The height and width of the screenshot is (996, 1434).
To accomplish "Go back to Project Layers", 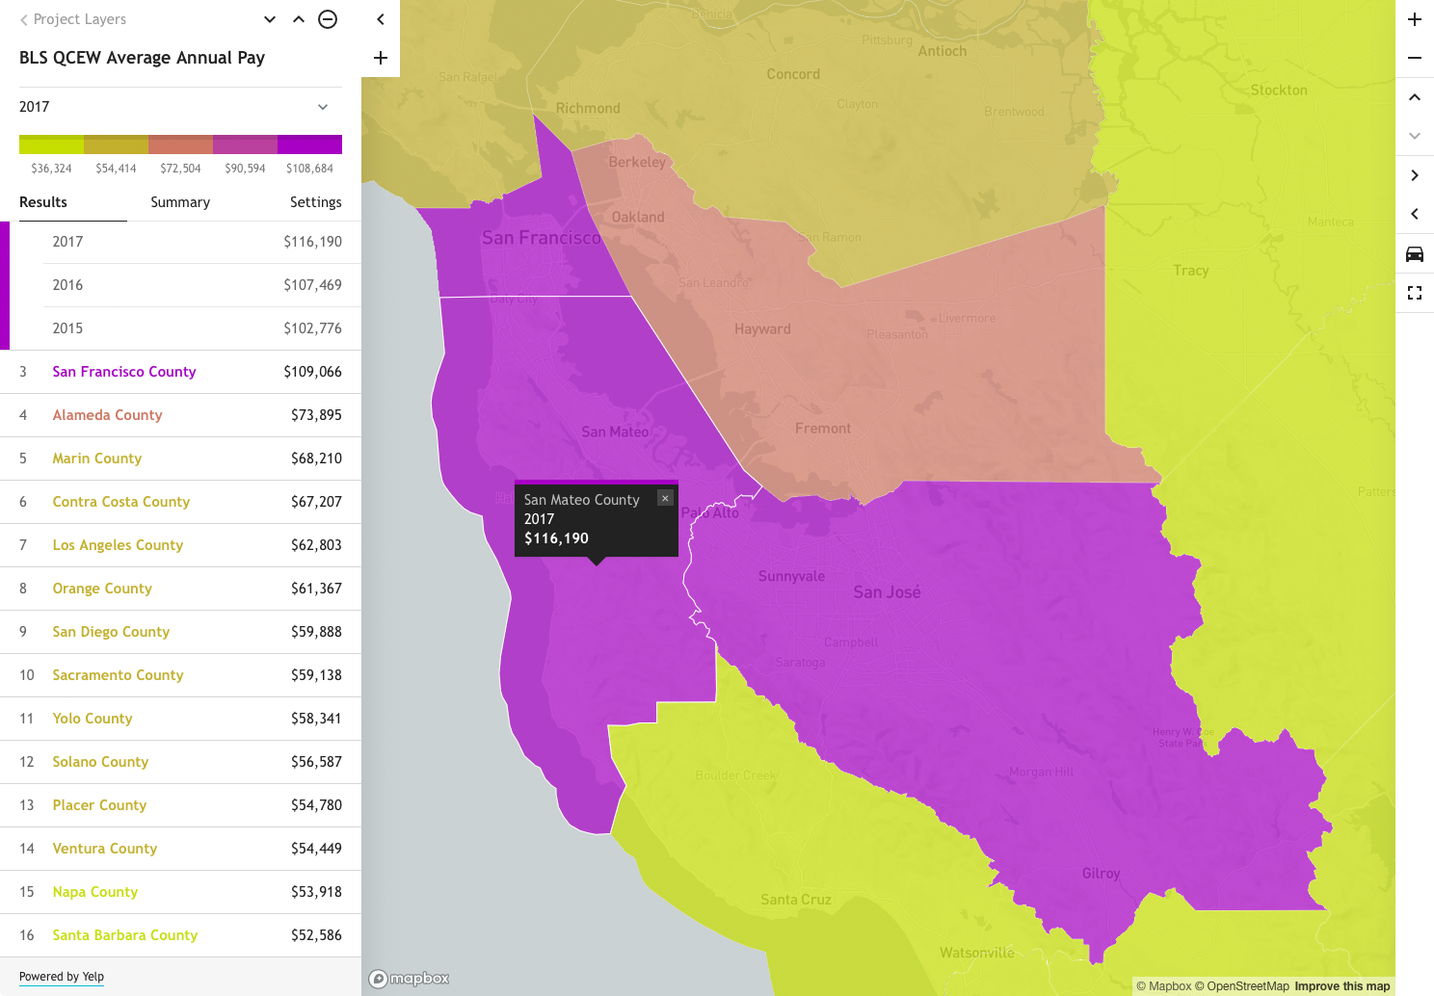I will [72, 19].
